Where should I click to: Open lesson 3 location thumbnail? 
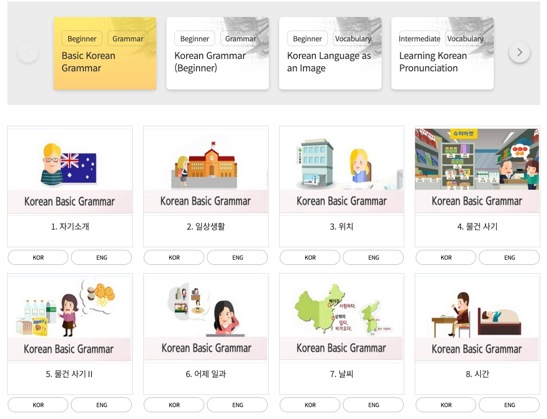tap(341, 170)
